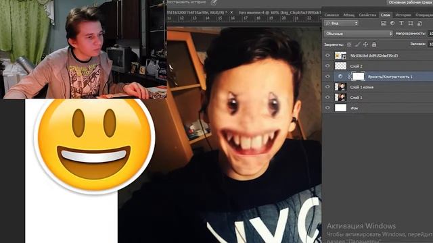Toggle eye of Яркость/Контрастность 1 layer
The image size is (433, 243).
tap(327, 76)
